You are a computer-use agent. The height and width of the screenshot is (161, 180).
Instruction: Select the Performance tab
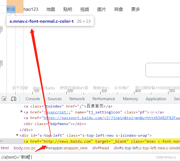click(x=104, y=99)
